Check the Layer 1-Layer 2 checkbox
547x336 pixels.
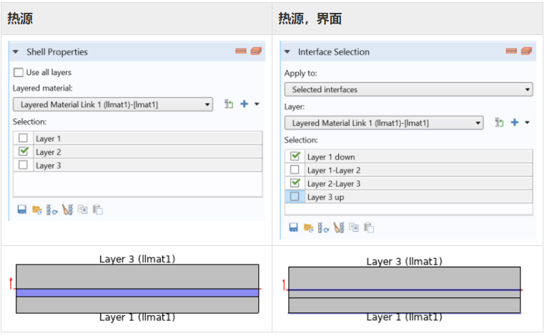tap(295, 169)
